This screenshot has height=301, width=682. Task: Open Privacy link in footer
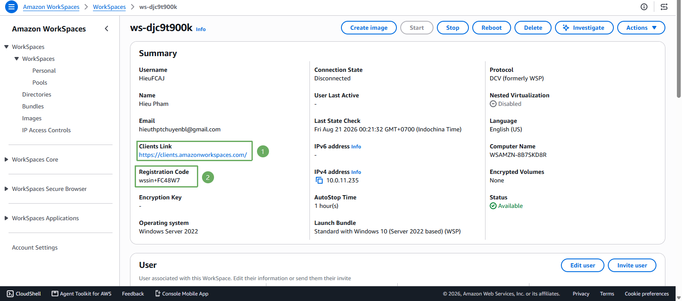(581, 294)
